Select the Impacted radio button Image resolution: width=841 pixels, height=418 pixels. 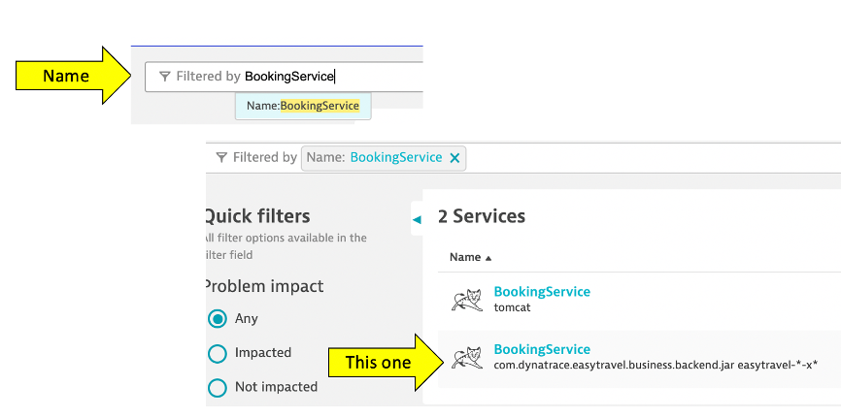coord(218,353)
